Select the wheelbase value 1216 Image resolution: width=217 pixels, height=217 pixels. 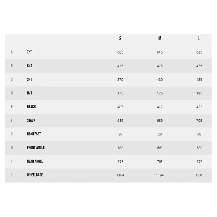tap(199, 175)
